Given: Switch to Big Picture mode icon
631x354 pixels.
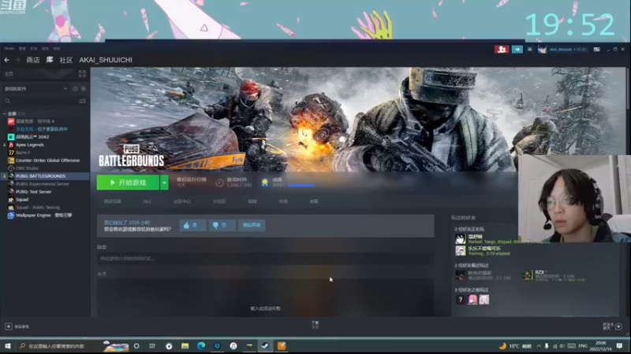Looking at the screenshot, I should click(597, 50).
